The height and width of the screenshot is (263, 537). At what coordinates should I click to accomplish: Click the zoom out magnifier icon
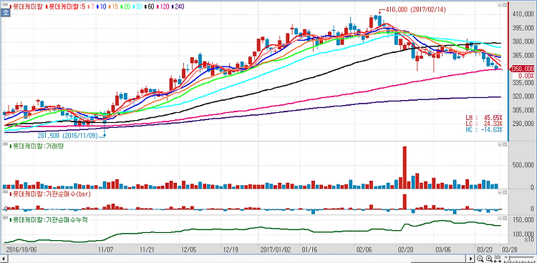[480, 259]
